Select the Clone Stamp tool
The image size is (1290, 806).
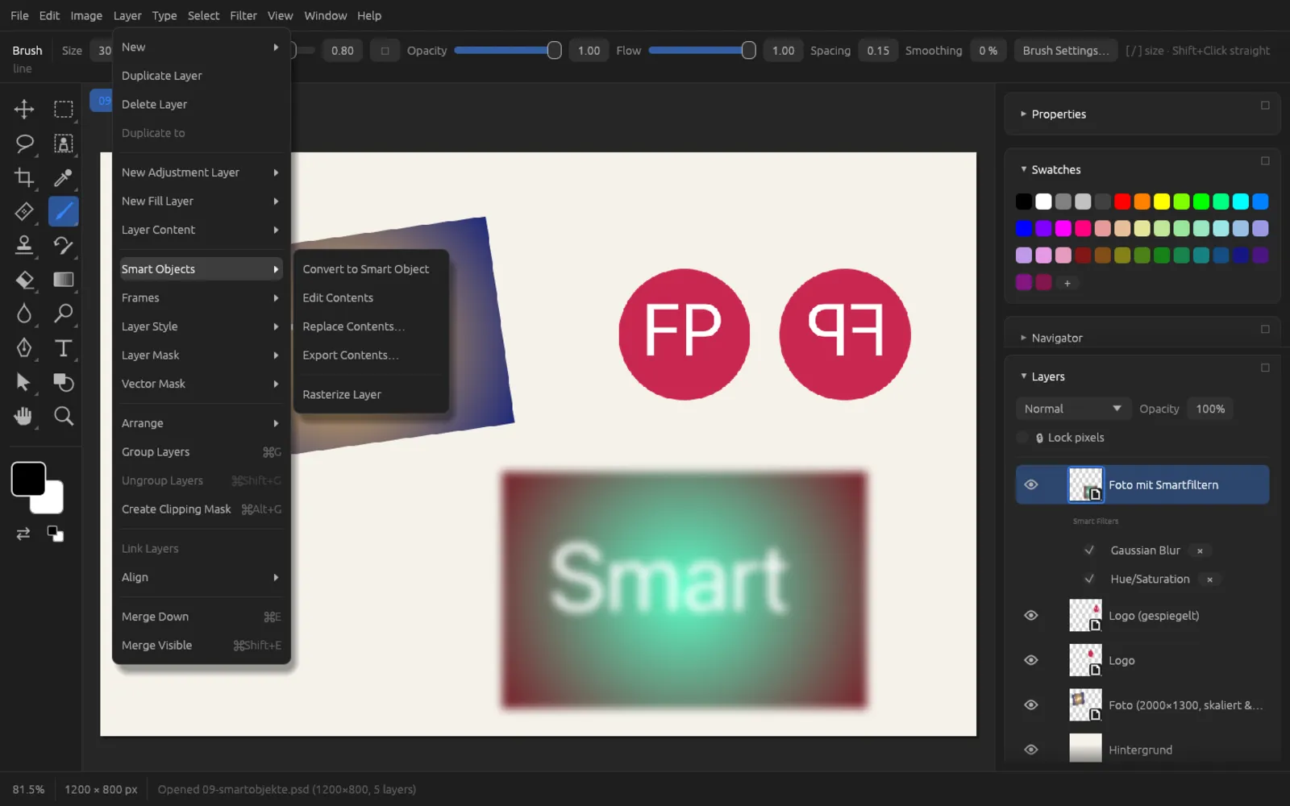click(24, 245)
